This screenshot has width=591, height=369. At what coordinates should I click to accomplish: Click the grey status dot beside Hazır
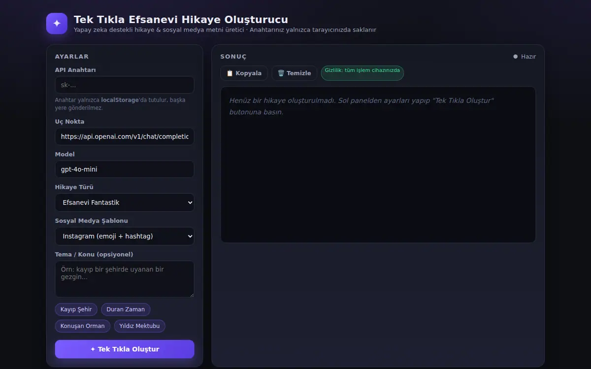(516, 57)
